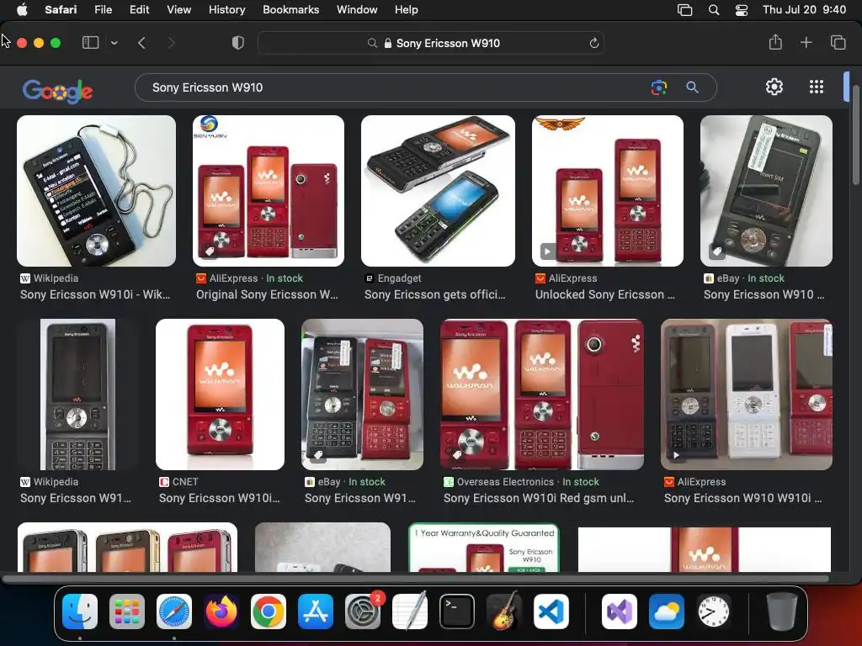Add a new tab with plus icon
Screen dimensions: 862x646
point(806,42)
